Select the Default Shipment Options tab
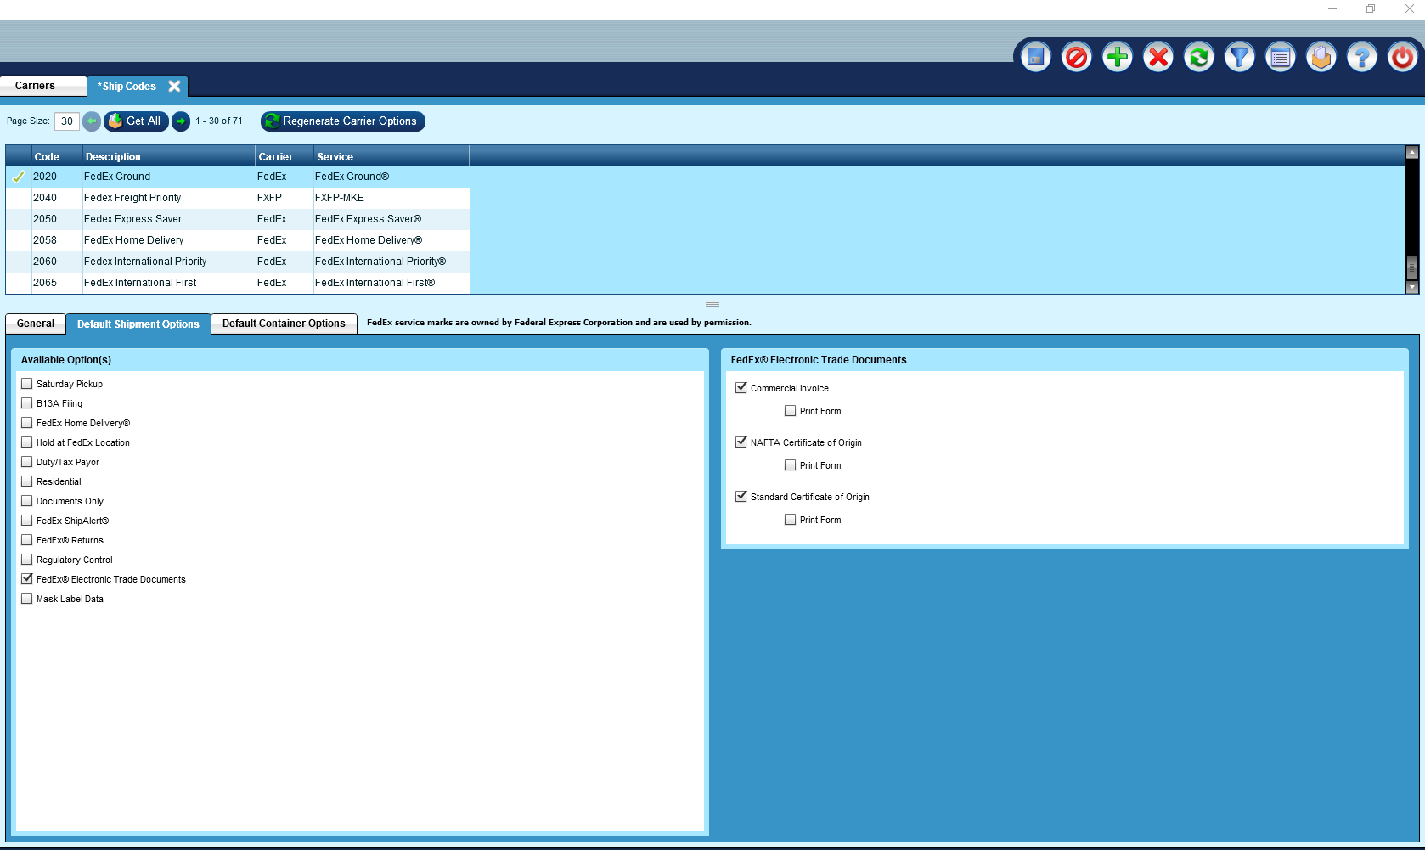Screen dimensions: 1425x850 [138, 324]
